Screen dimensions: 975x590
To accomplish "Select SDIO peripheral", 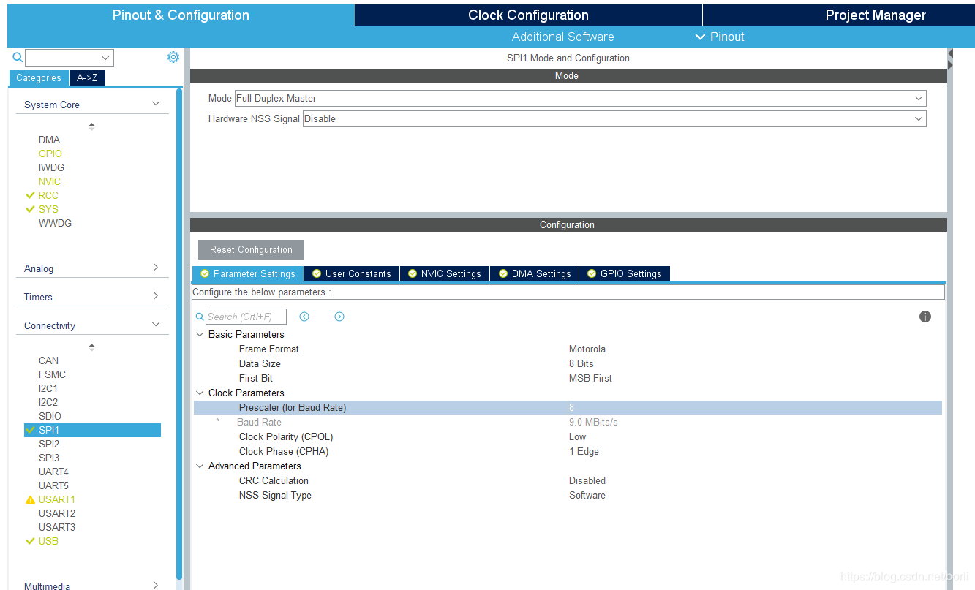I will pyautogui.click(x=50, y=416).
